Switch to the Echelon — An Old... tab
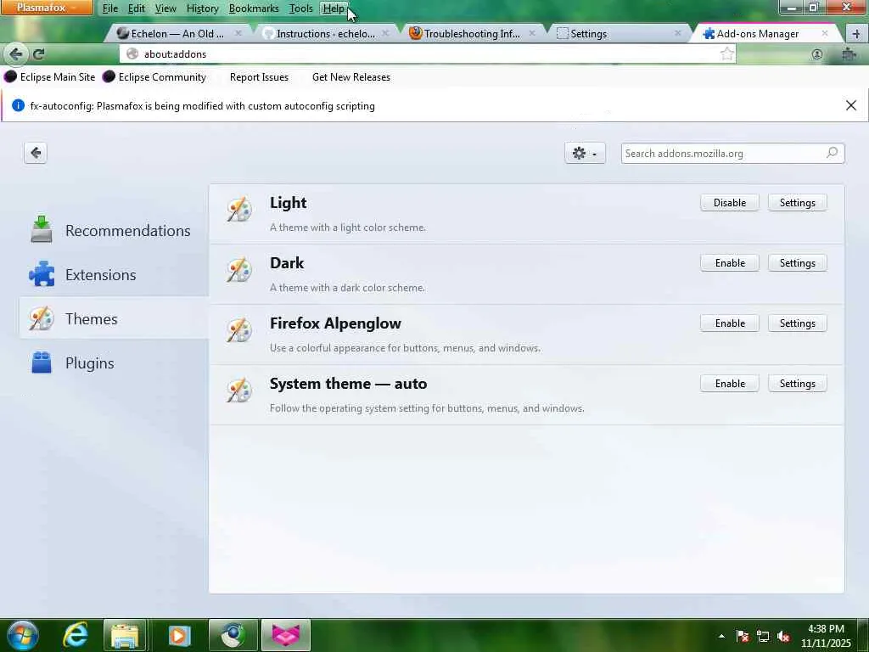This screenshot has width=869, height=652. pos(178,33)
